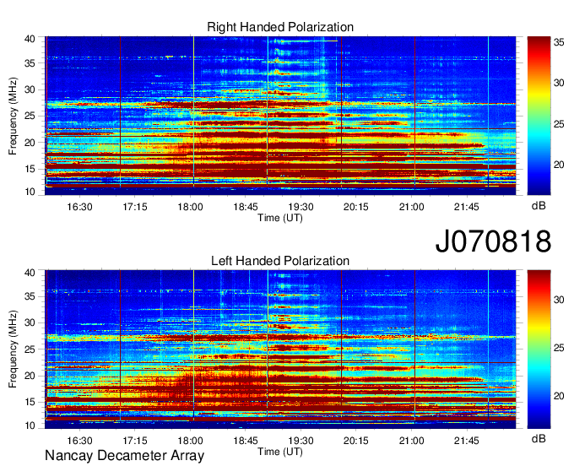Click the Right Handed plot's dB colorbar
The width and height of the screenshot is (574, 466).
click(539, 116)
